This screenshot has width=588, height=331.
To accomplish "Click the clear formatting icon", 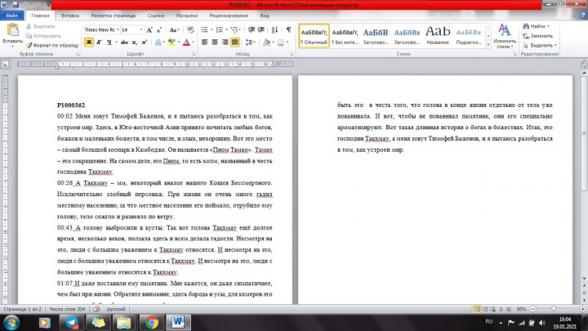I will [x=190, y=29].
